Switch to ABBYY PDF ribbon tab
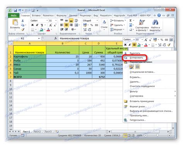 (x=145, y=15)
